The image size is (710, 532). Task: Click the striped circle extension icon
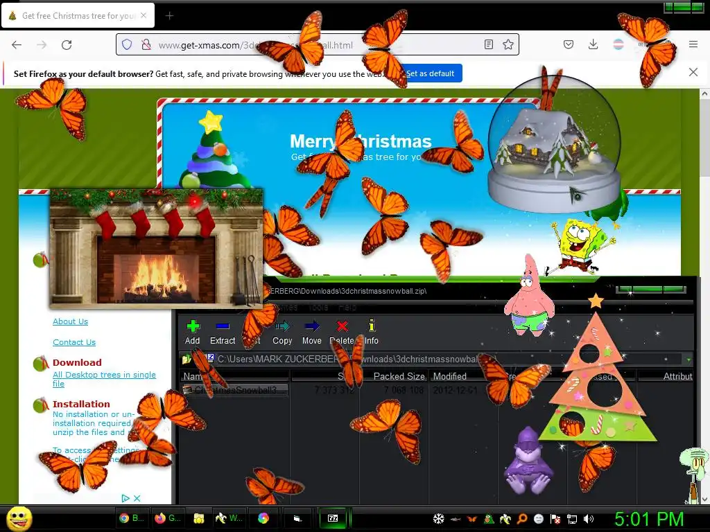tap(618, 44)
